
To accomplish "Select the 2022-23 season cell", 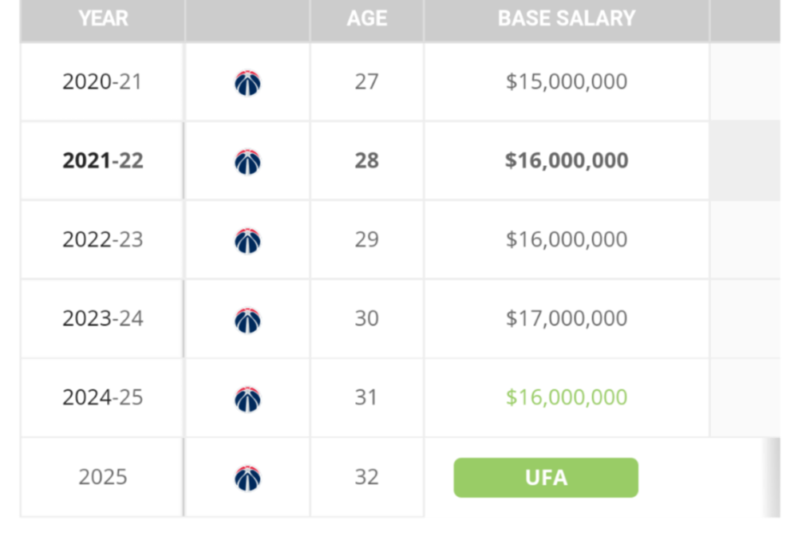I will click(103, 240).
